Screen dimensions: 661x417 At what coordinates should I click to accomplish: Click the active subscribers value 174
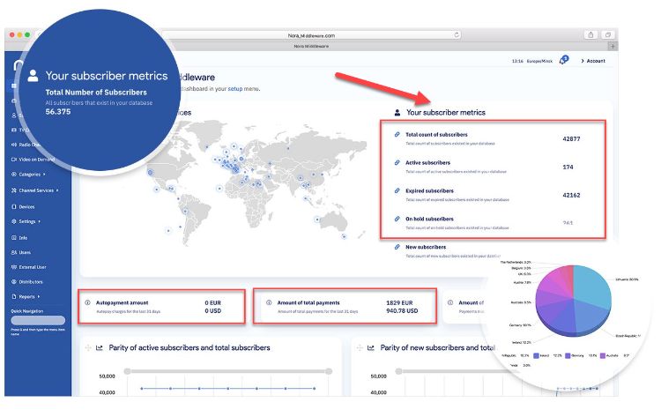[568, 167]
